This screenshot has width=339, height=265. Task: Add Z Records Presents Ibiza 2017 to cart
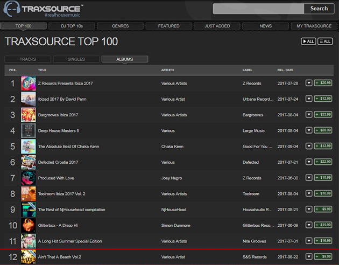pos(323,83)
